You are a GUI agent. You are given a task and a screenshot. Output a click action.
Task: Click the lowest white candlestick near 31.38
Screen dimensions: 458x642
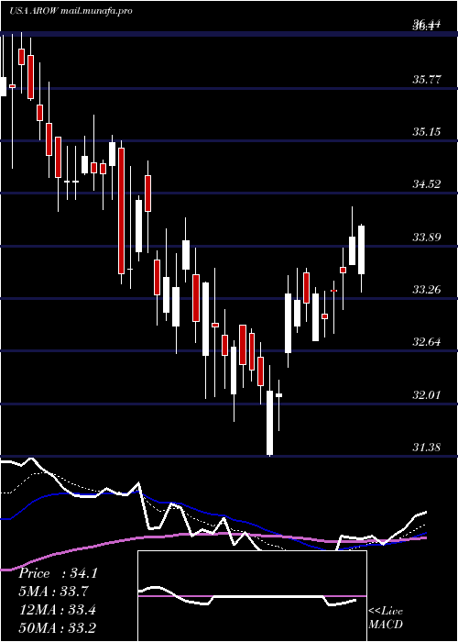pos(270,423)
